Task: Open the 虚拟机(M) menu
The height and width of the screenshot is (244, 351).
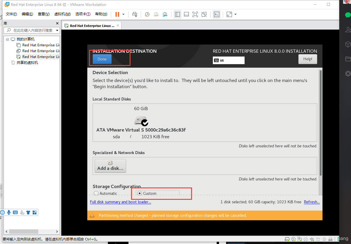Action: 62,14
